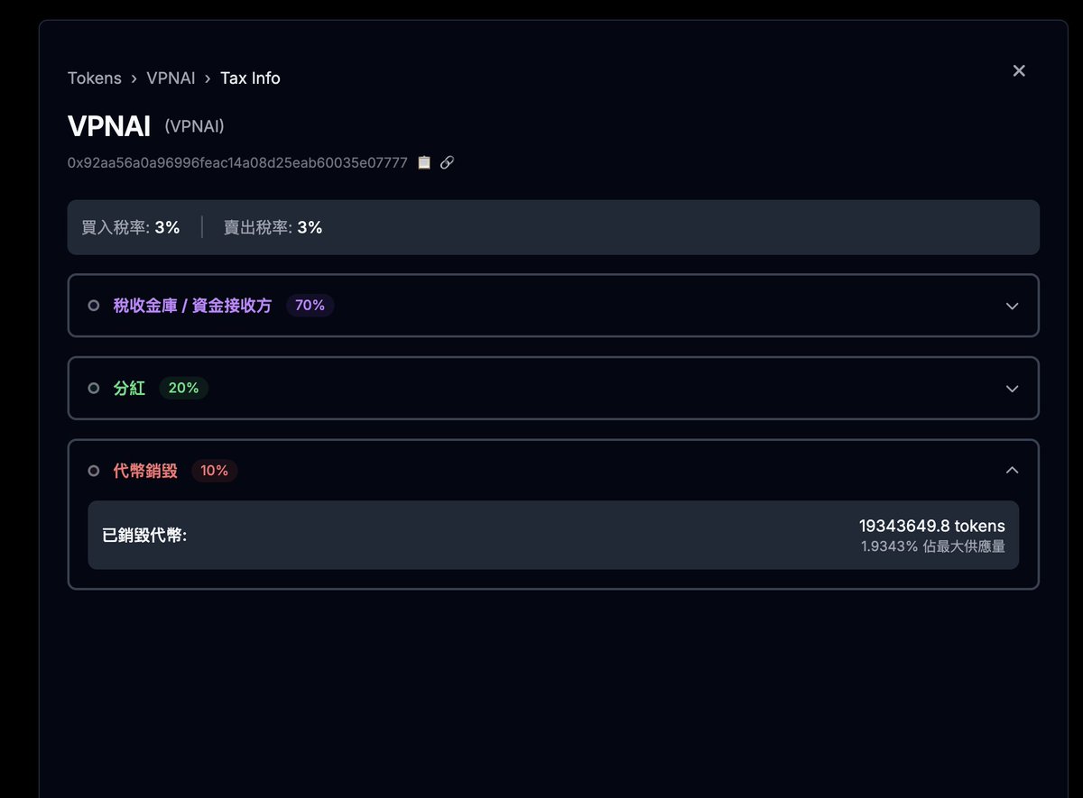Click the circle bullet beside 稅收金庫
This screenshot has height=798, width=1083.
click(x=94, y=306)
